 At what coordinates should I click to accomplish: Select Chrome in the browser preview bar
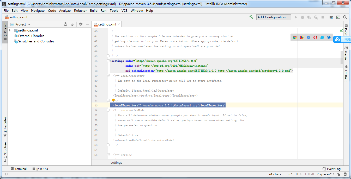click(294, 37)
